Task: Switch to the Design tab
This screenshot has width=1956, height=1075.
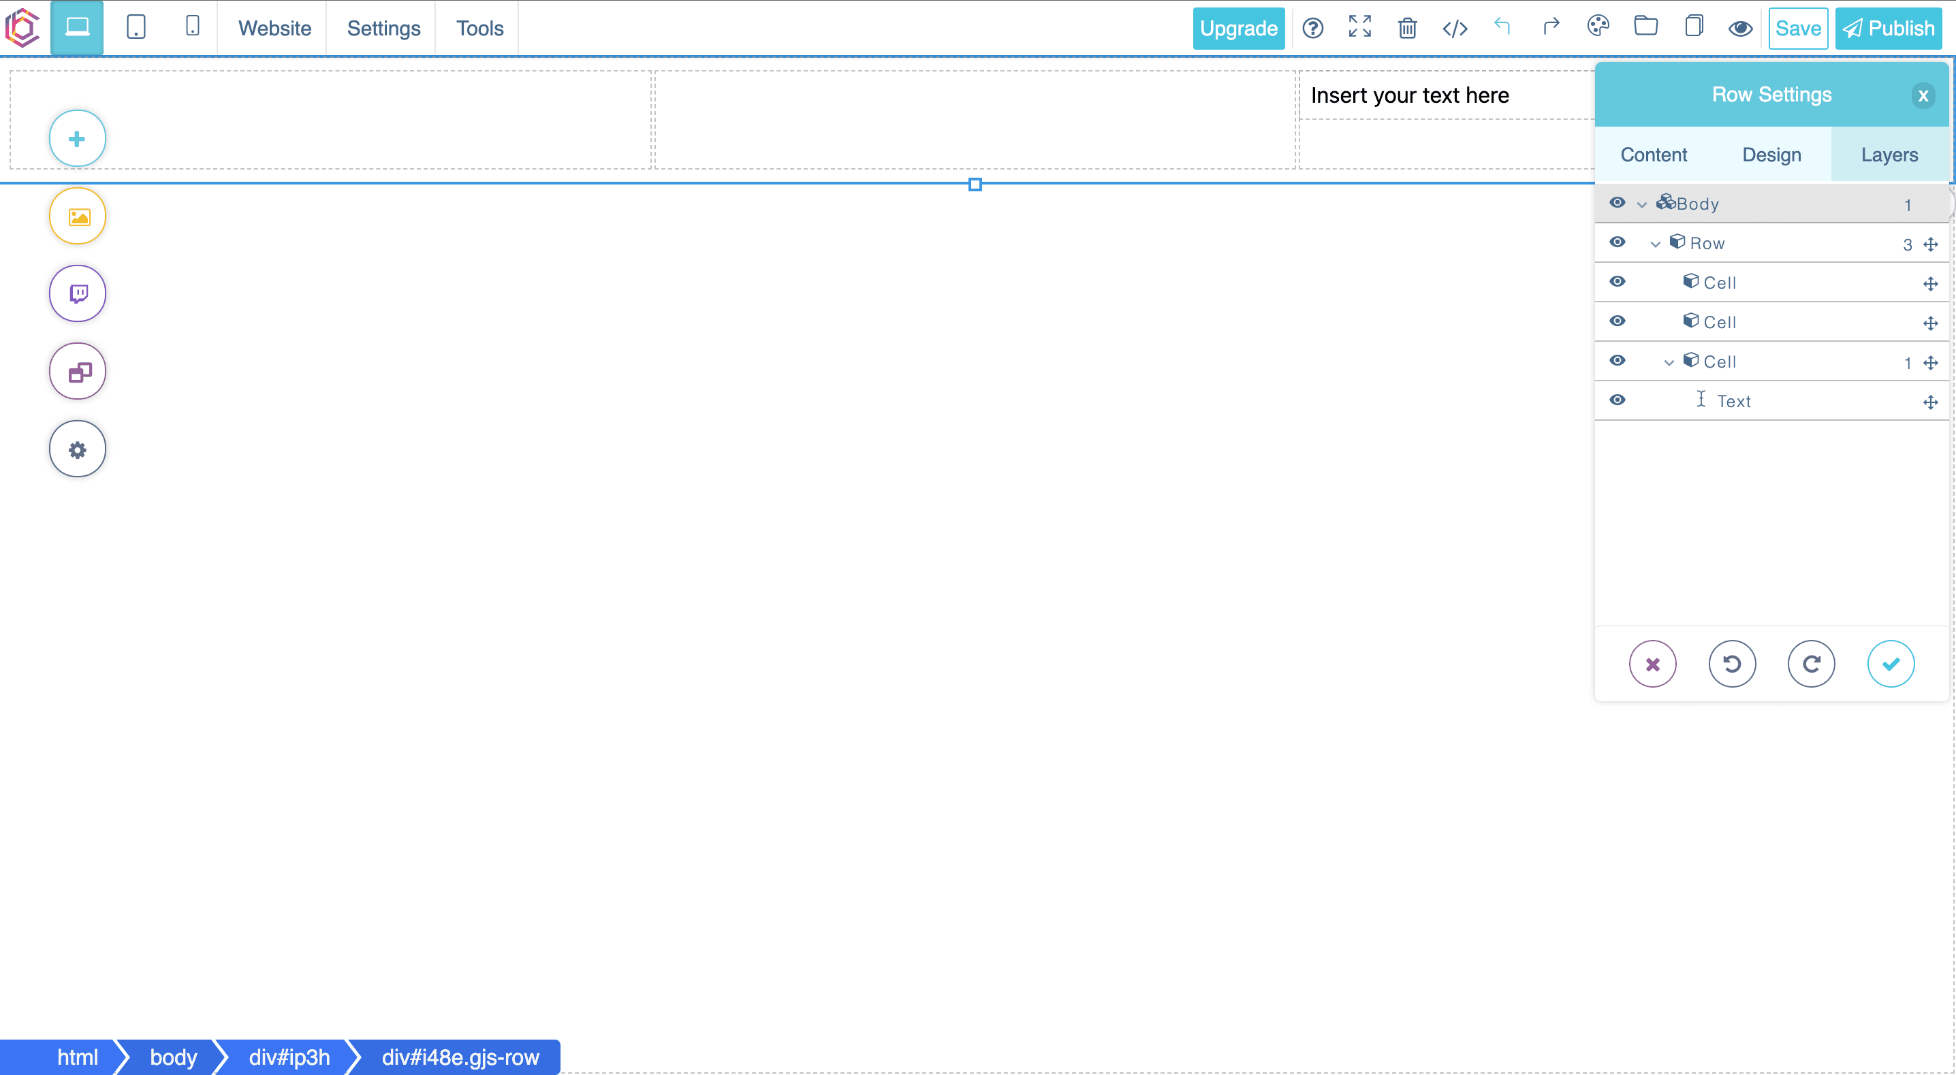Action: point(1772,155)
